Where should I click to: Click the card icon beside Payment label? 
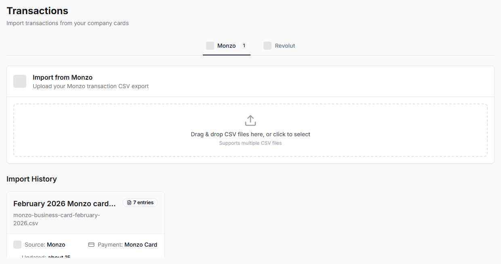pos(91,245)
